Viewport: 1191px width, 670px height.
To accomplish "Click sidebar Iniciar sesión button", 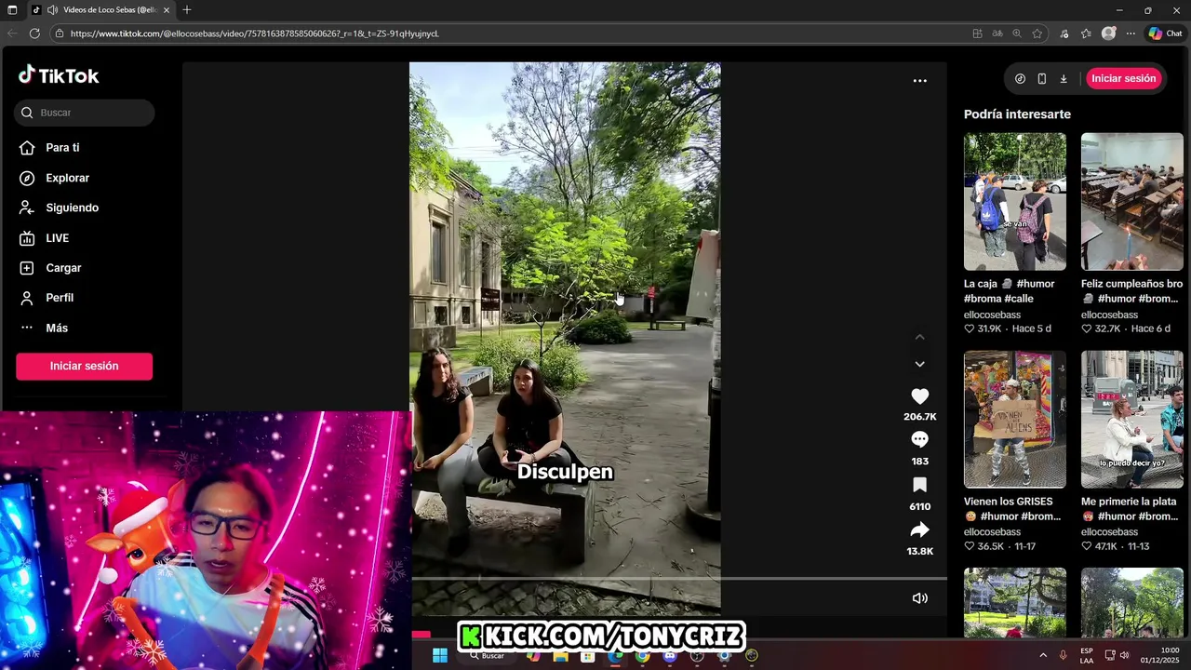I will coord(84,366).
